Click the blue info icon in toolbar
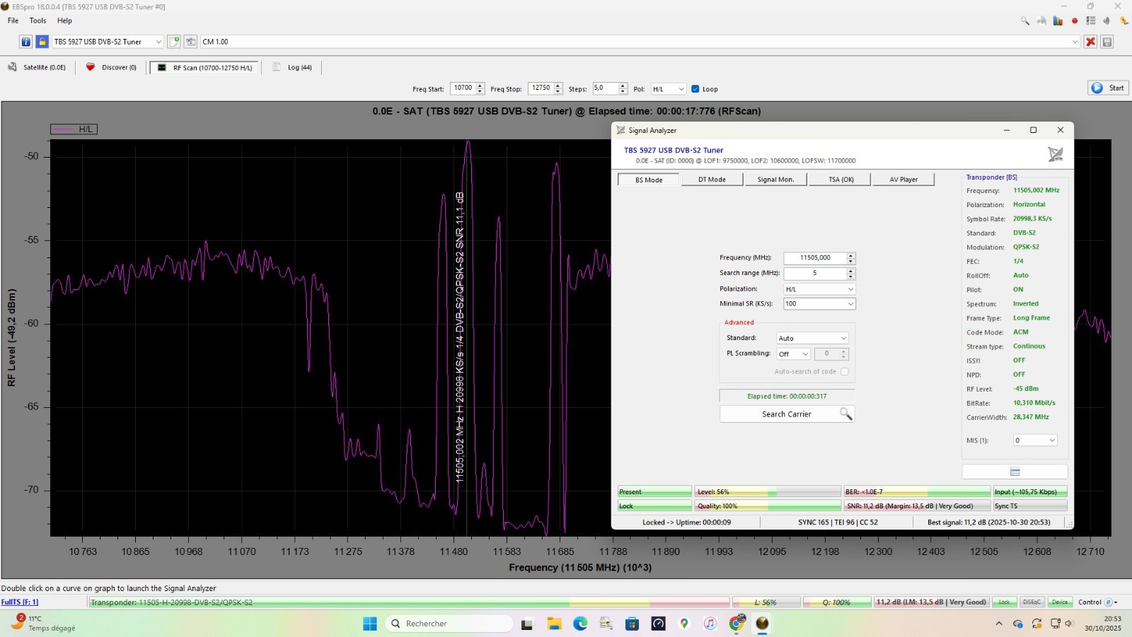The height and width of the screenshot is (637, 1132). tap(25, 42)
